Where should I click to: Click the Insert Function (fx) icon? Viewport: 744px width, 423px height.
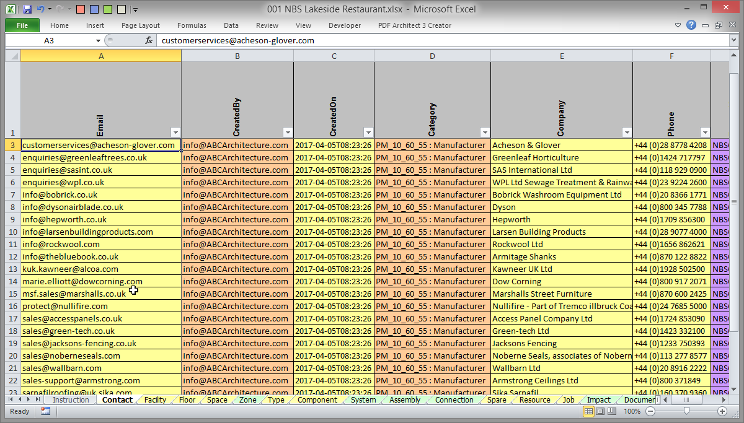pos(148,40)
